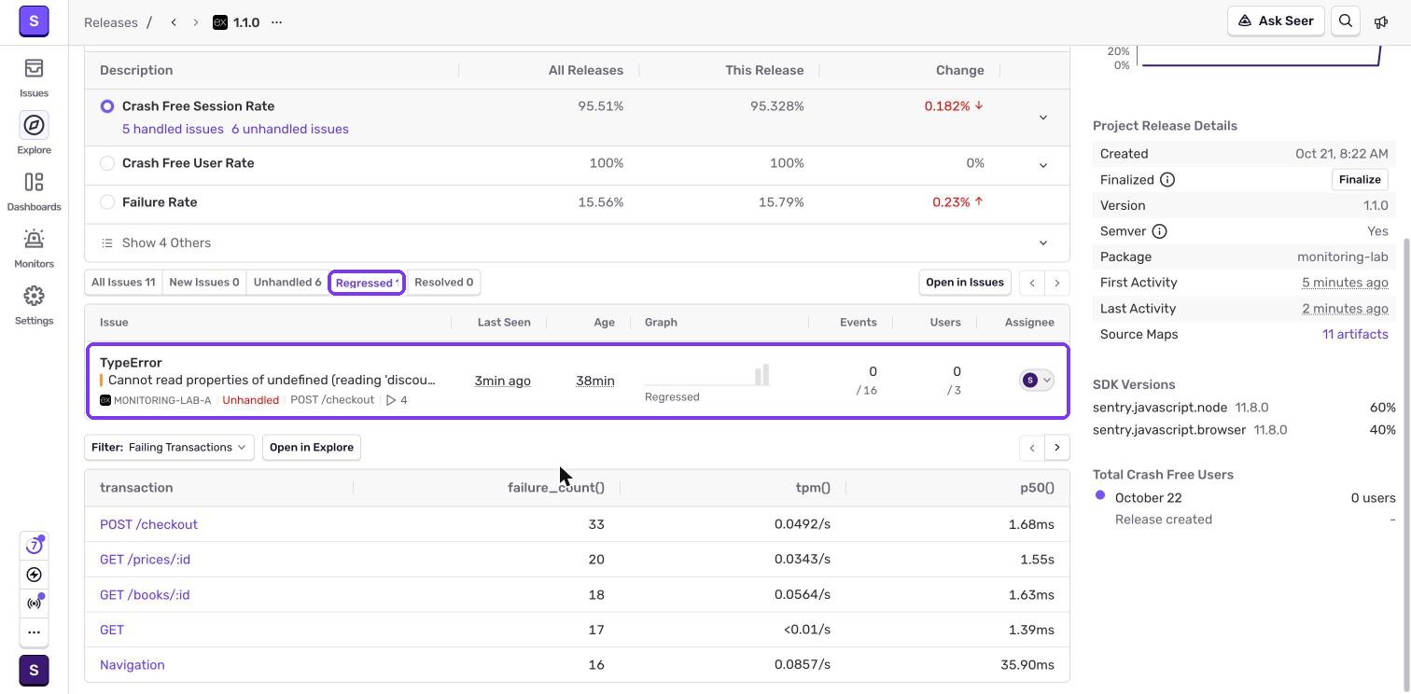
Task: Open the sidebar more options ellipsis
Action: [34, 632]
